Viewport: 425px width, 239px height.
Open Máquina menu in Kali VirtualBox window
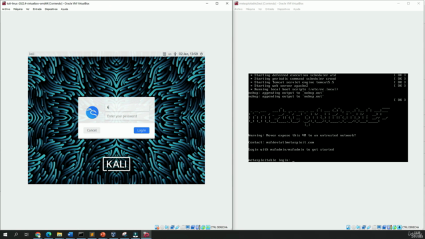[x=18, y=9]
